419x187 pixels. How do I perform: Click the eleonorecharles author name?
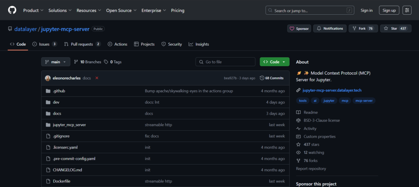point(67,78)
